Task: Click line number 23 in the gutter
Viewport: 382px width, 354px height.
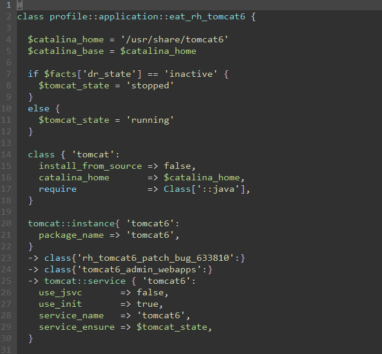Action: [6, 258]
